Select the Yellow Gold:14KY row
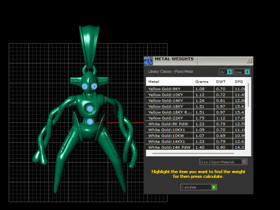 coord(195,100)
